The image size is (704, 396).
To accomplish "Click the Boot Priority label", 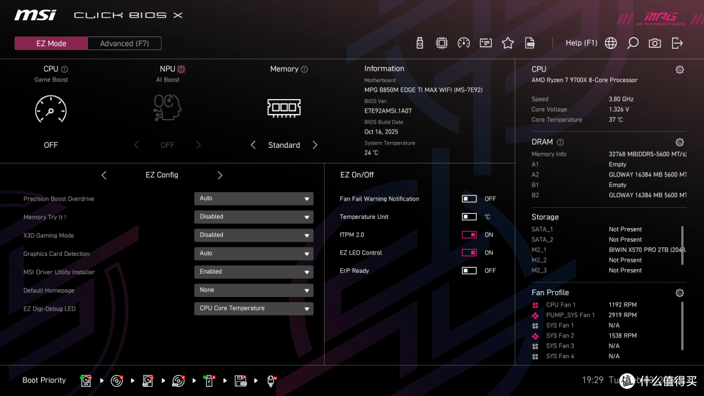I will [x=44, y=380].
